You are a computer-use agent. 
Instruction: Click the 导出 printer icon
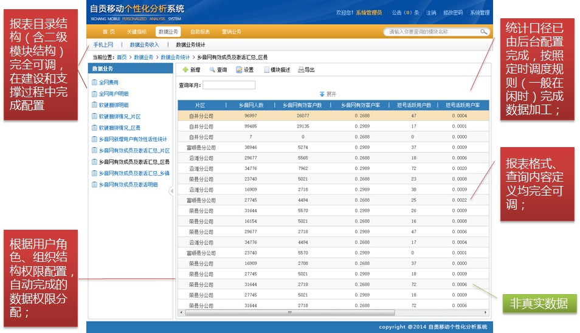click(301, 70)
